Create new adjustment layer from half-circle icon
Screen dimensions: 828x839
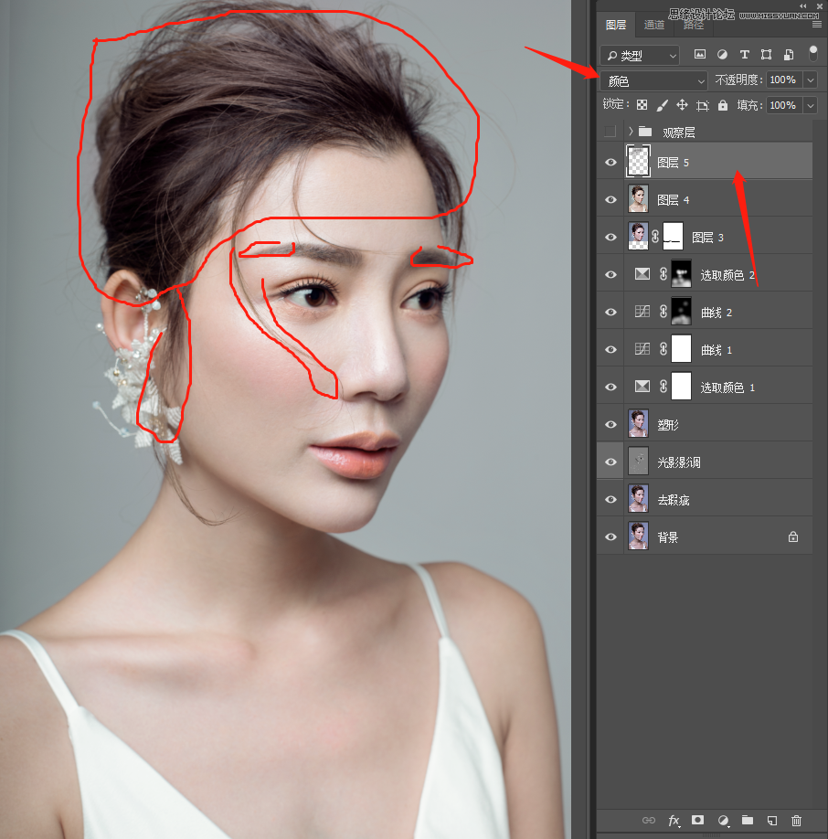[723, 821]
